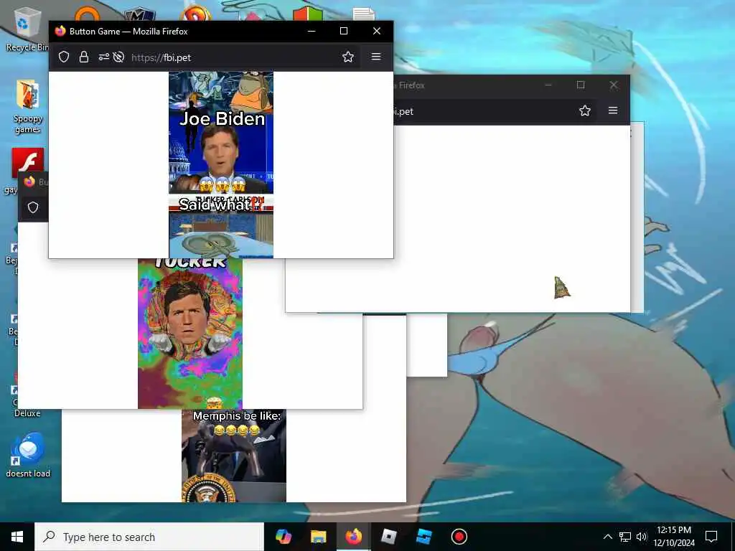This screenshot has width=735, height=551.
Task: Minimize the front Button Game Firefox window
Action: click(312, 31)
